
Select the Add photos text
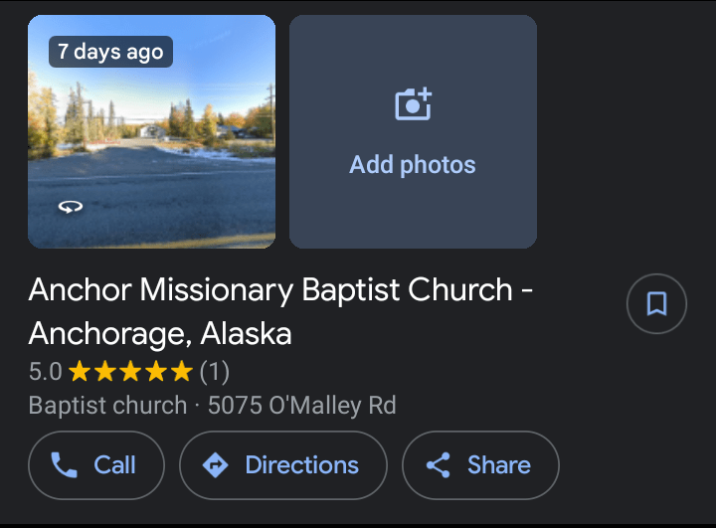pyautogui.click(x=413, y=165)
